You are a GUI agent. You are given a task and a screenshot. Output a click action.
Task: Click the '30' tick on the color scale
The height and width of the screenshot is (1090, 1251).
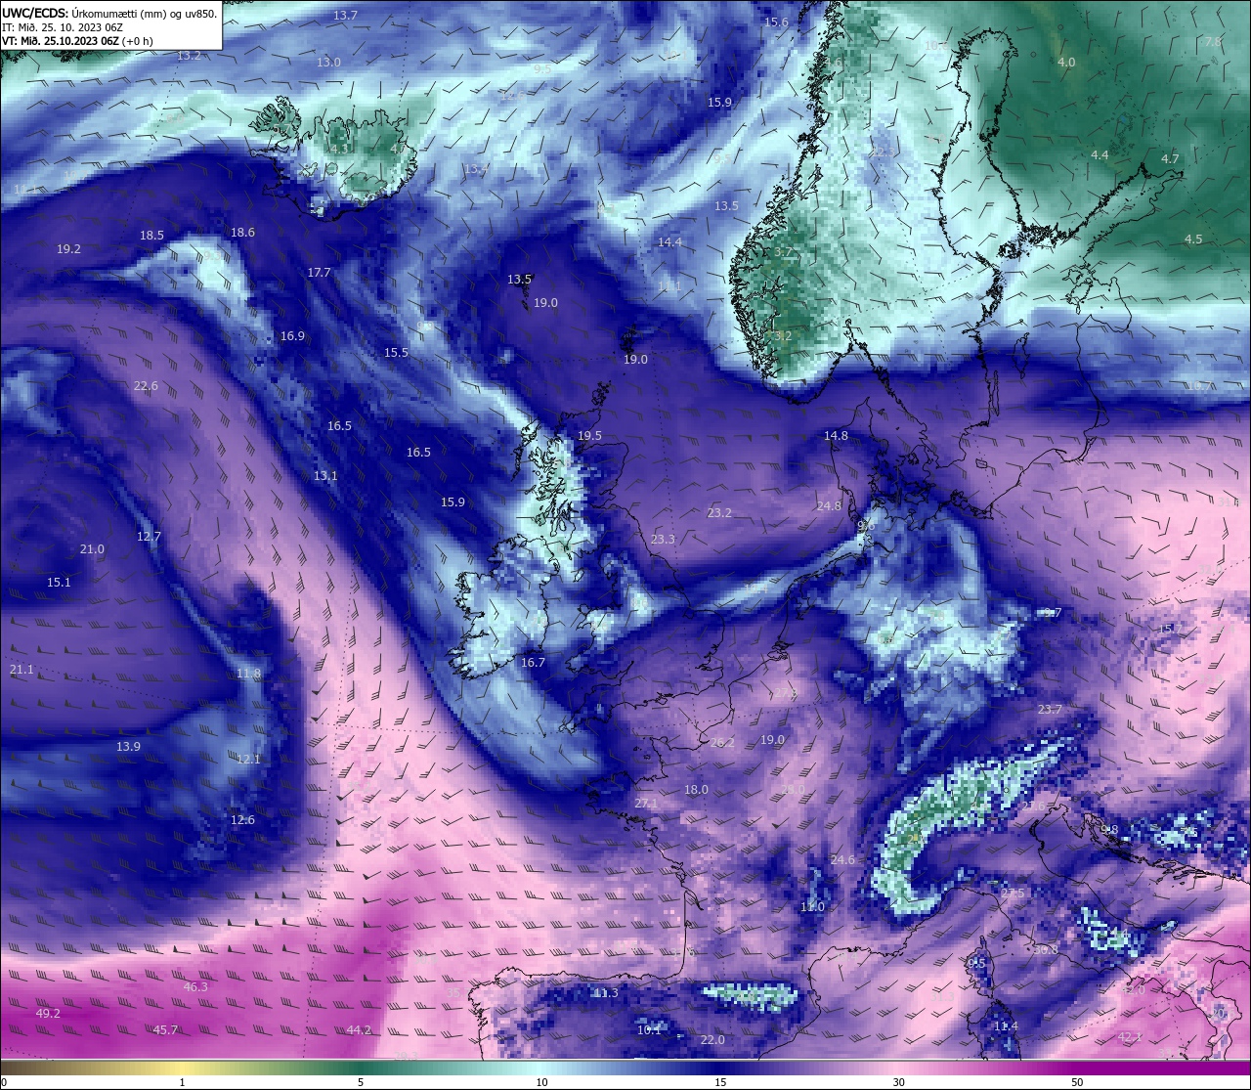tap(898, 1082)
